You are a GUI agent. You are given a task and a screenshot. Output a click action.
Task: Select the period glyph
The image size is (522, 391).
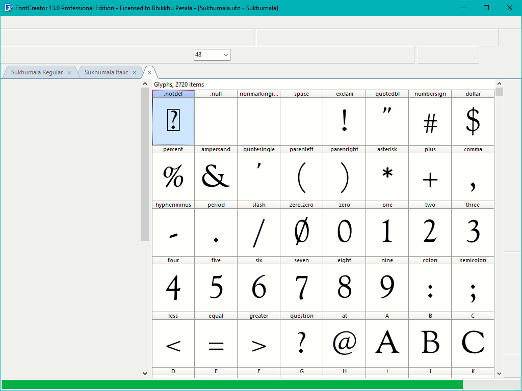click(x=216, y=229)
